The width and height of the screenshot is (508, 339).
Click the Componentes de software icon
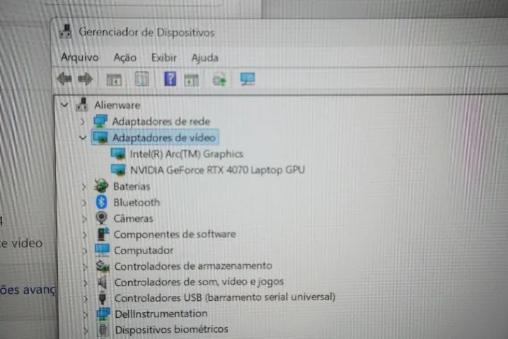[x=103, y=234]
